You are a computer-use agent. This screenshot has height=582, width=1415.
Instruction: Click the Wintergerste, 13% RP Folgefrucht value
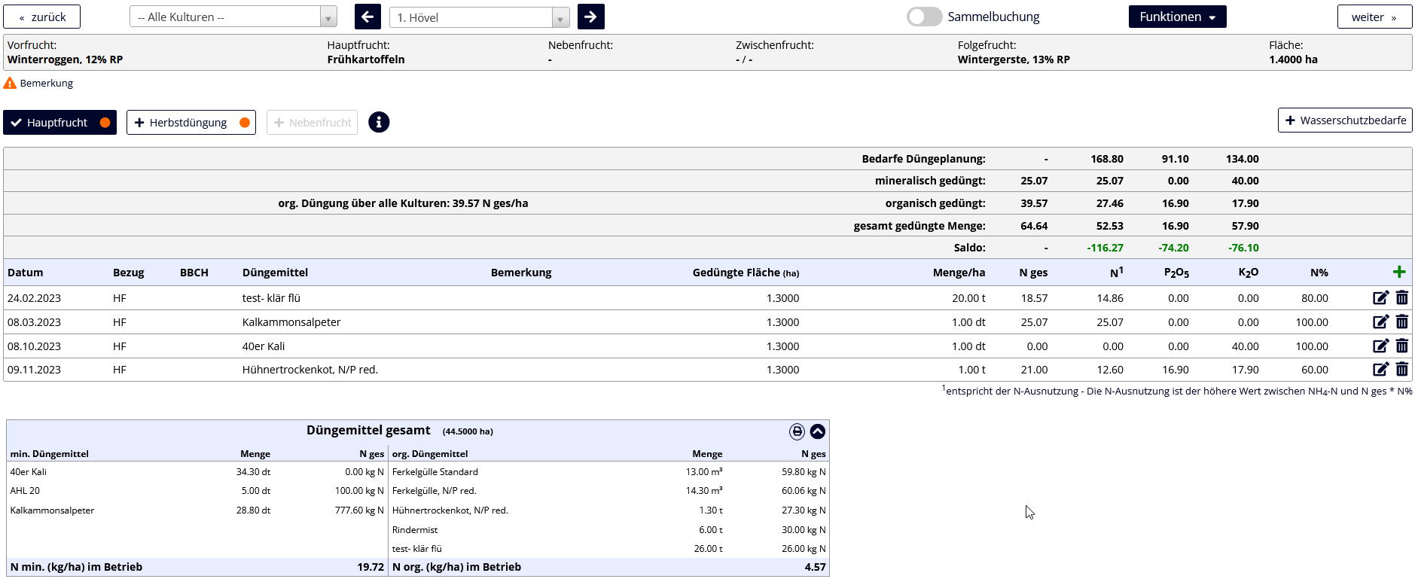(x=1014, y=59)
